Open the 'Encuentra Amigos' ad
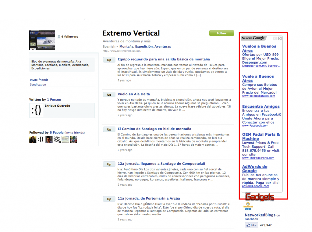The image size is (312, 232). (261, 106)
